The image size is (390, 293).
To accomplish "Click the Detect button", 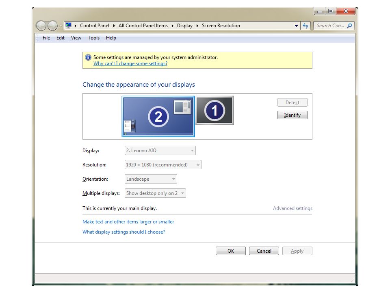I will [x=292, y=103].
